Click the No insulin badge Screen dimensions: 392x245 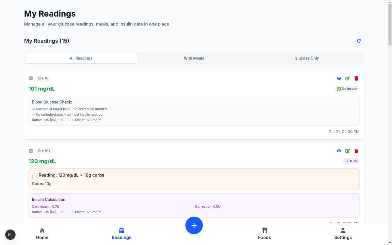(347, 89)
